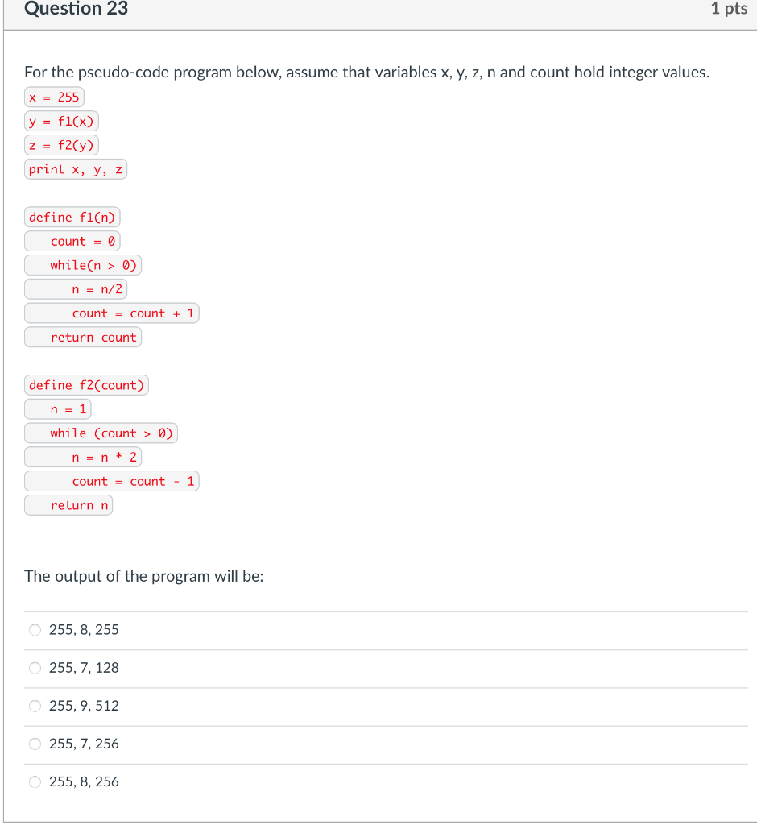Click the line y = f1(x)
757x825 pixels.
pyautogui.click(x=61, y=121)
